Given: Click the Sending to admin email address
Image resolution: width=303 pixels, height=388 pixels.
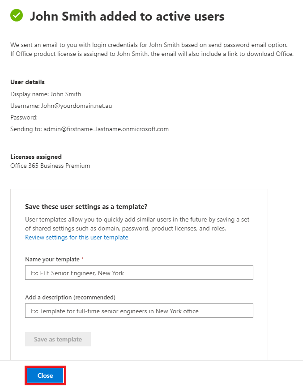Looking at the screenshot, I should click(106, 129).
